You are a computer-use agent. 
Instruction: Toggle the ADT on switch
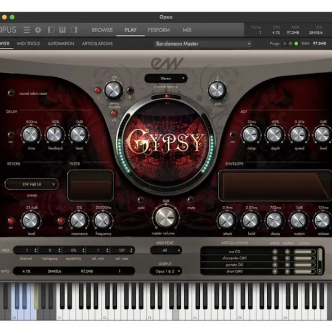pyautogui.click(x=233, y=135)
